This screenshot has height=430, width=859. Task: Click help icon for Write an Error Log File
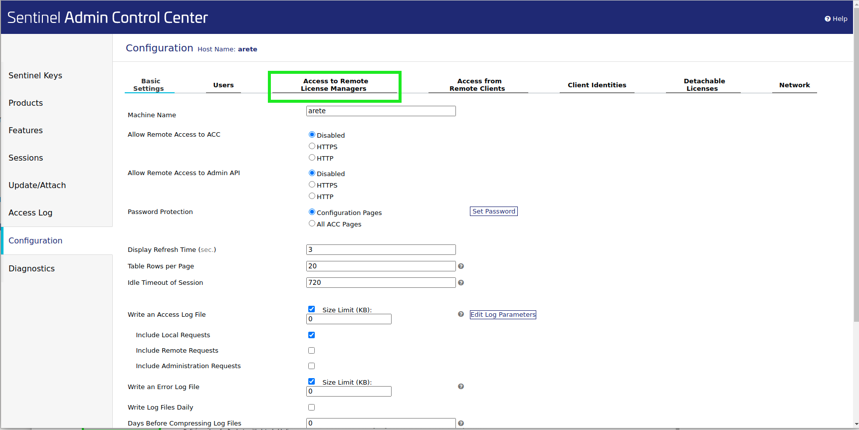point(461,387)
